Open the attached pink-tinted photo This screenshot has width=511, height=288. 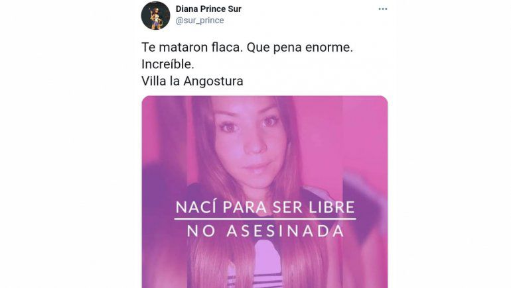tap(265, 192)
